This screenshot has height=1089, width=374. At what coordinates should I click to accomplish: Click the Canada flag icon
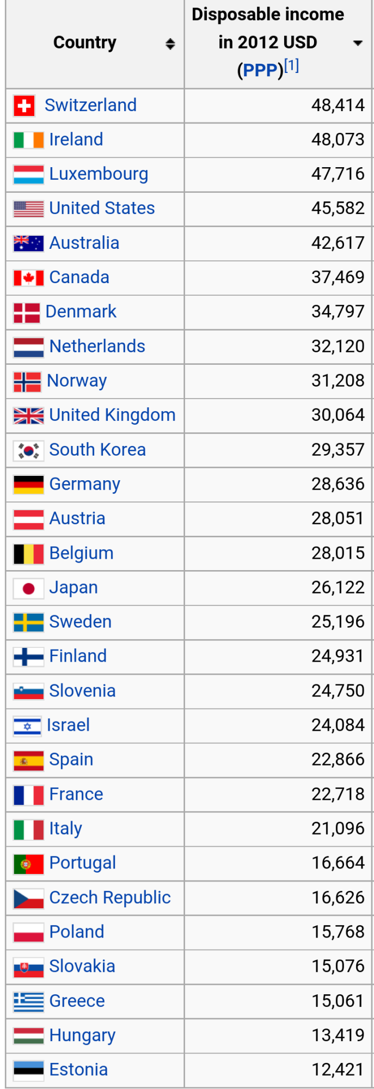[28, 278]
